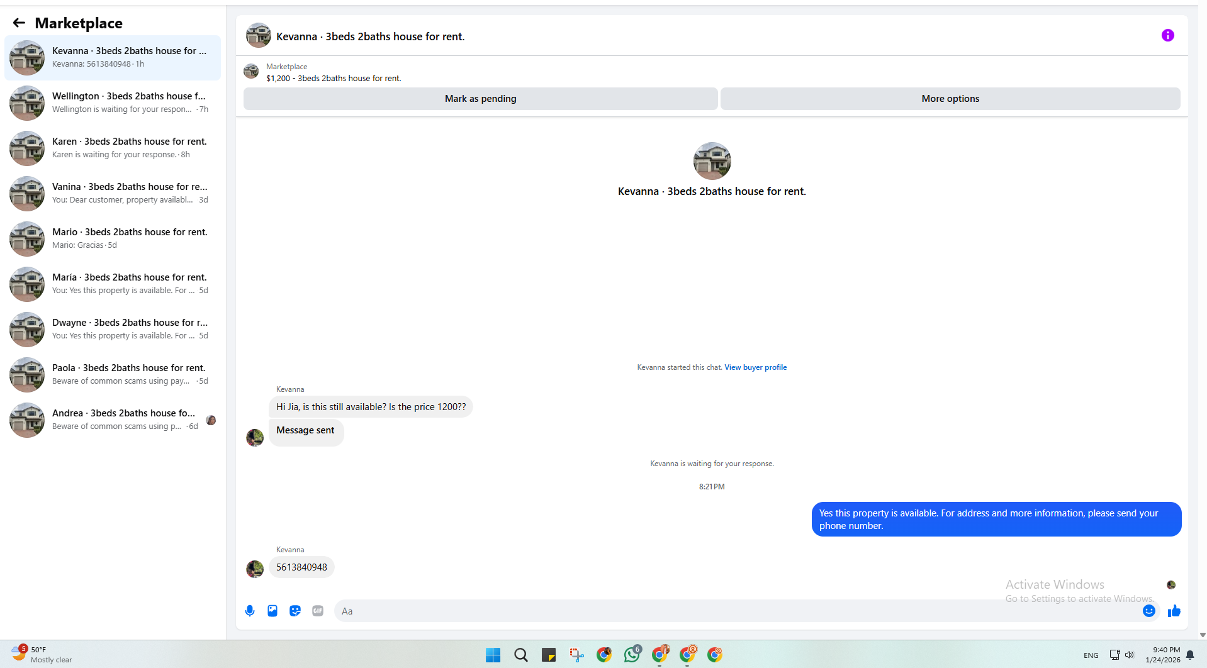Open the Windows Start menu
The width and height of the screenshot is (1207, 668).
(x=493, y=655)
